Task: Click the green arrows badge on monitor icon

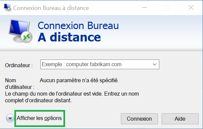Action: (27, 37)
